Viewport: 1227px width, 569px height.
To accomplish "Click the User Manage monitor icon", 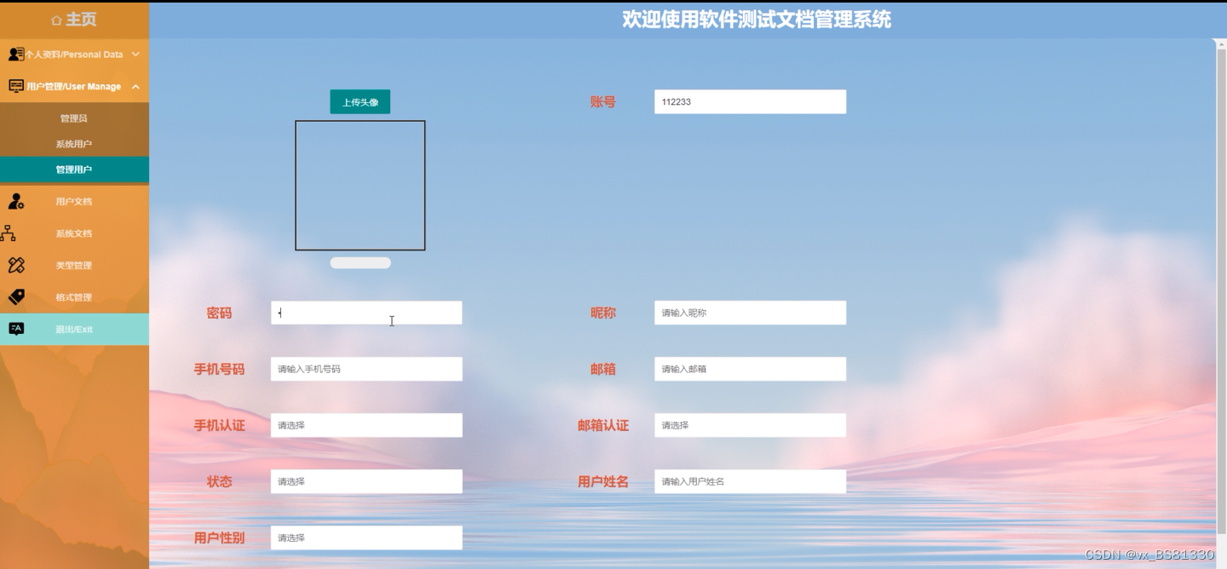I will (x=15, y=86).
